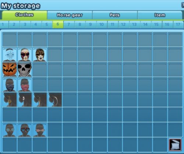184x154 pixels.
Task: Select the long gold bar earring
Action: click(x=40, y=100)
